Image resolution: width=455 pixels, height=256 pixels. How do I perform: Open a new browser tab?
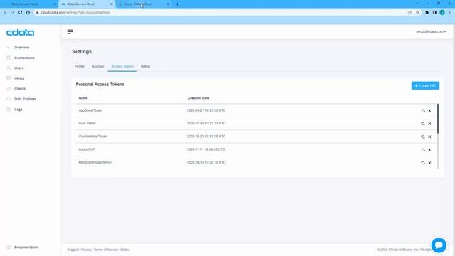(x=177, y=4)
